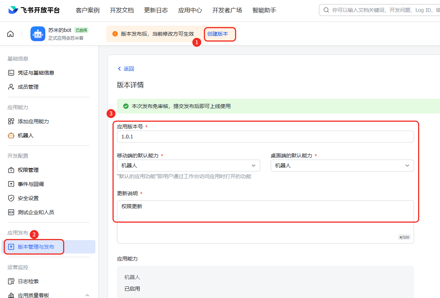The height and width of the screenshot is (298, 440).
Task: Click the 创建版本 link
Action: 218,34
